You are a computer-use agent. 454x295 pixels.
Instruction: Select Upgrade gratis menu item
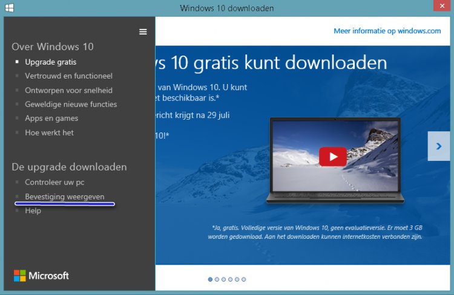click(51, 62)
